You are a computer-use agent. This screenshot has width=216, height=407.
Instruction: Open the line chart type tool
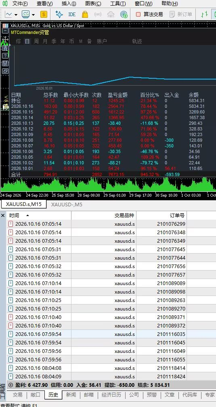[x=8, y=14]
